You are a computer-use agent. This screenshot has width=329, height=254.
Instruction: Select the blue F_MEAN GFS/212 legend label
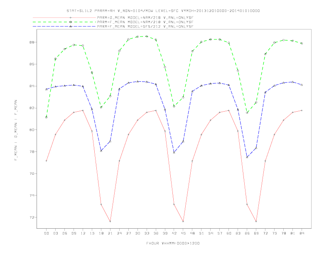click(145, 27)
